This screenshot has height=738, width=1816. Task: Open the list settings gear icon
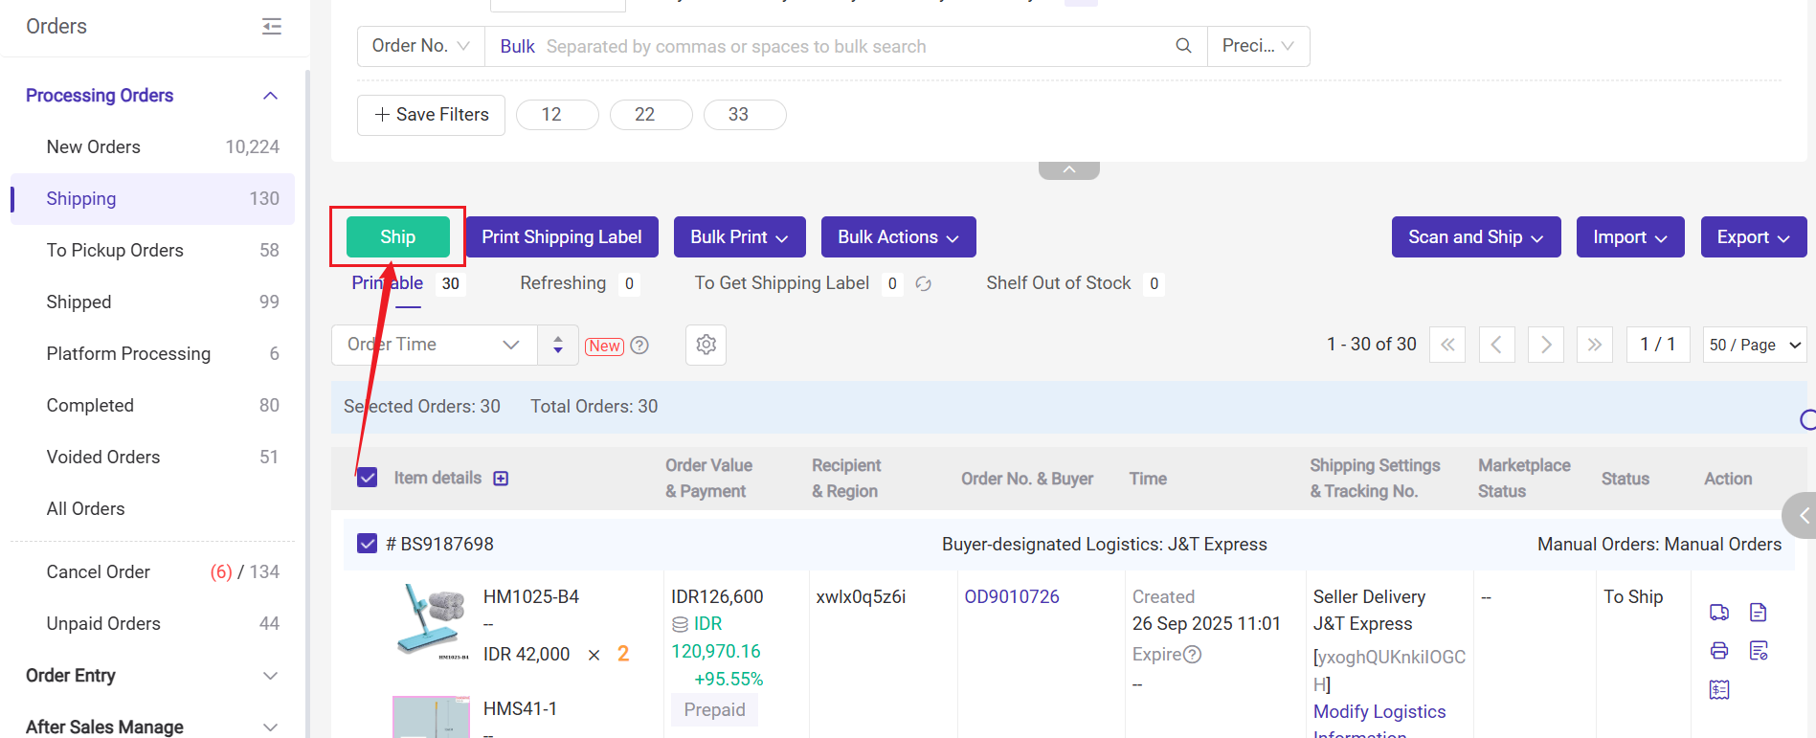706,345
